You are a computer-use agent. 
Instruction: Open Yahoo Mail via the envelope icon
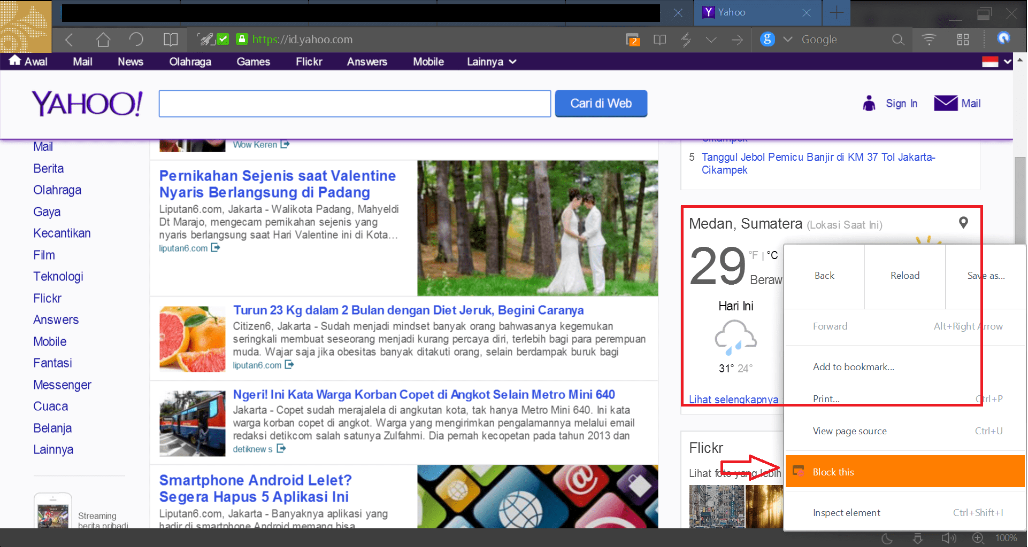click(946, 103)
